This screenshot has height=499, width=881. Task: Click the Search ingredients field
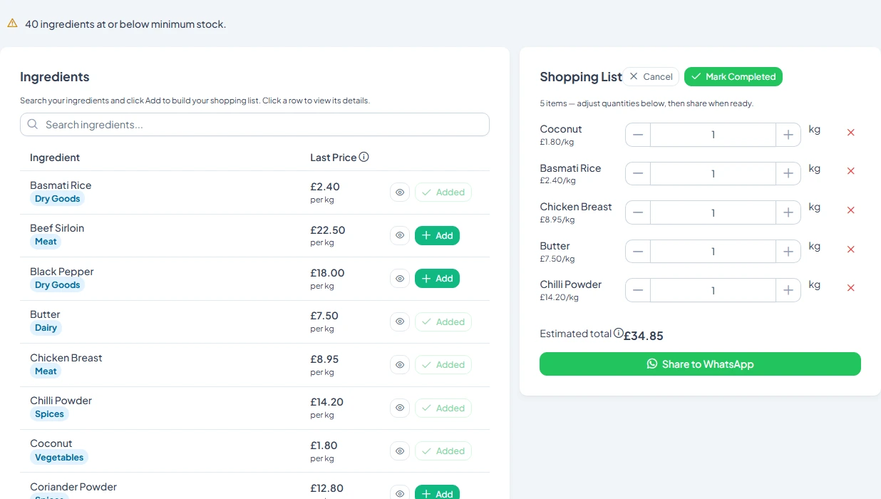pos(254,125)
